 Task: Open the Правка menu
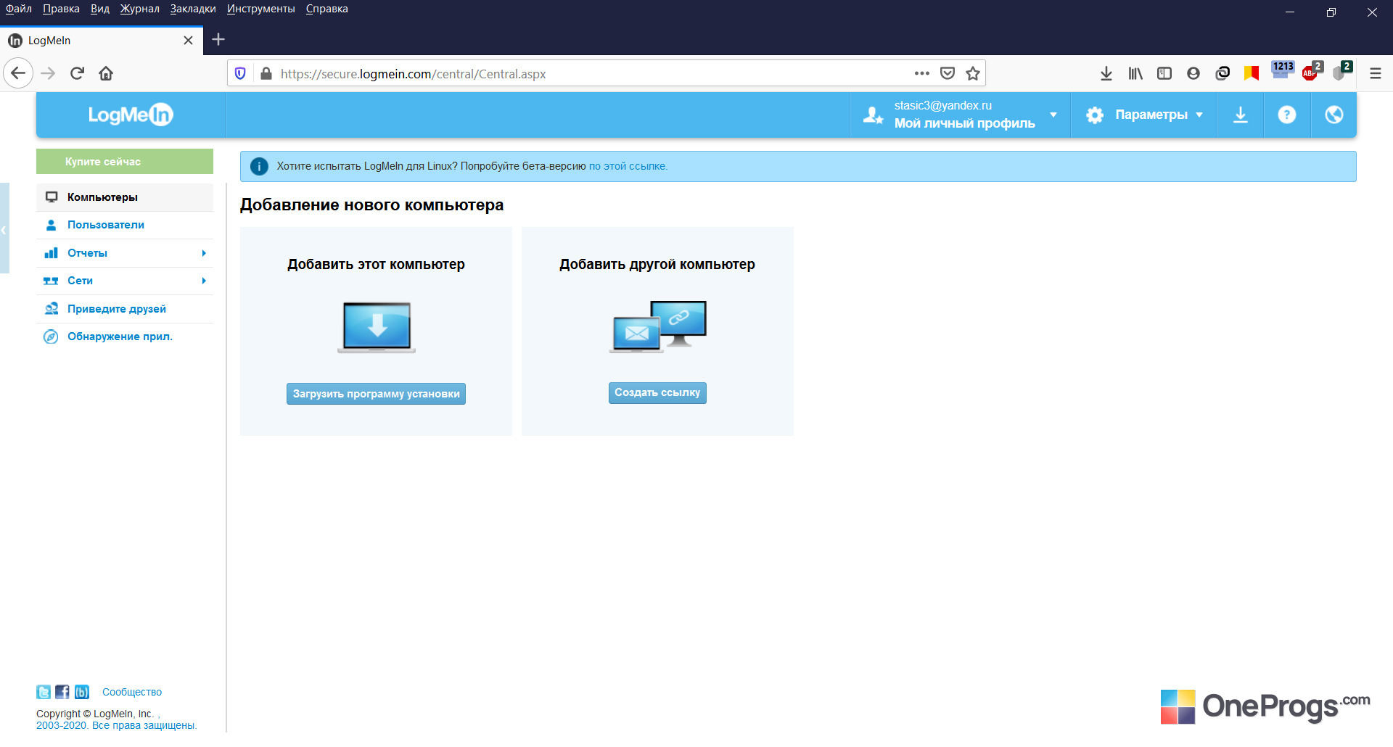point(61,9)
